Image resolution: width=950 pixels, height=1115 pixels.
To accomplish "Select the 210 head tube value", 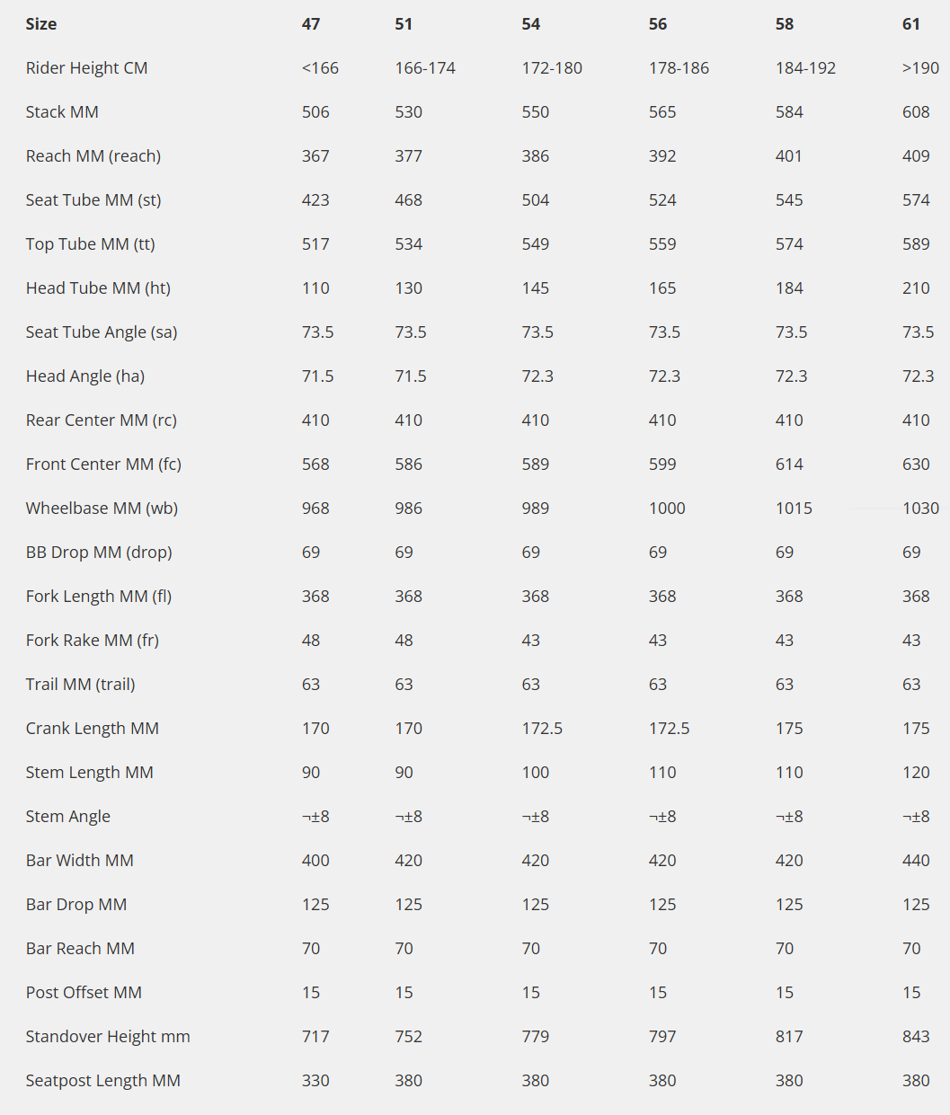I will click(916, 288).
